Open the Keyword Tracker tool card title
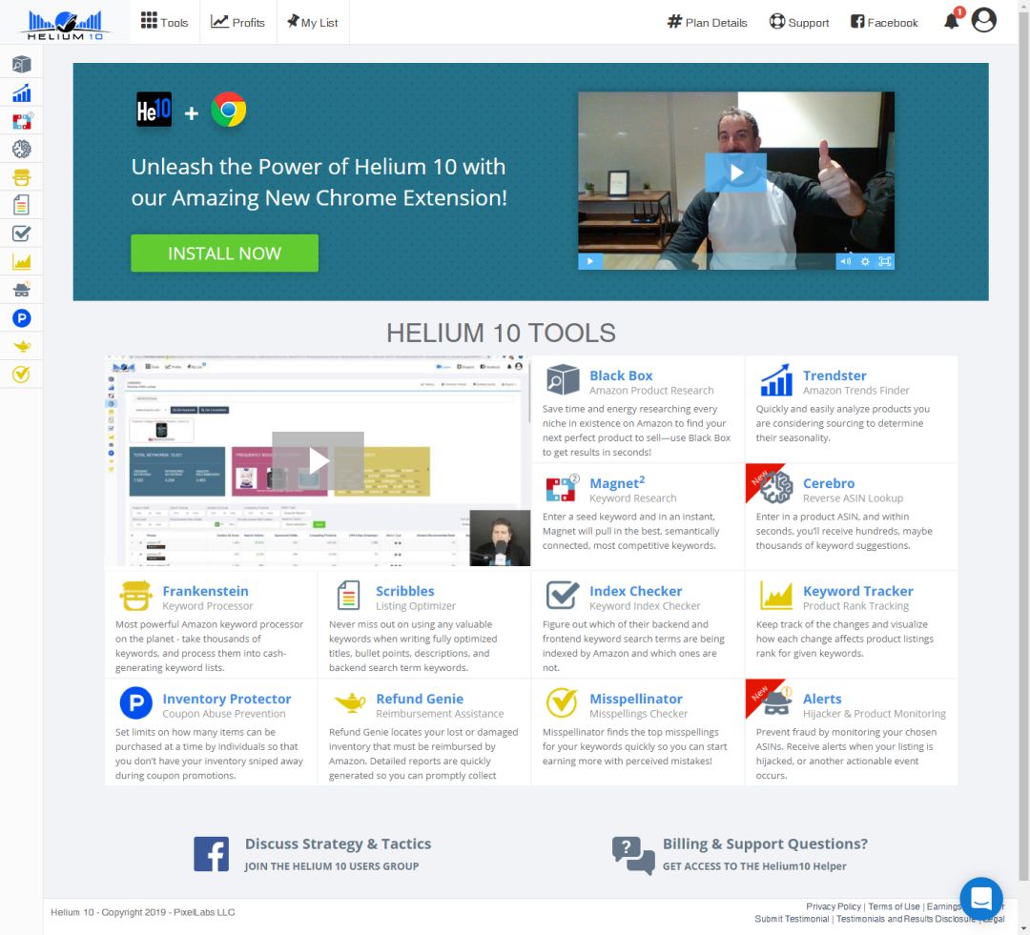Screen dimensions: 1030x935 [857, 591]
